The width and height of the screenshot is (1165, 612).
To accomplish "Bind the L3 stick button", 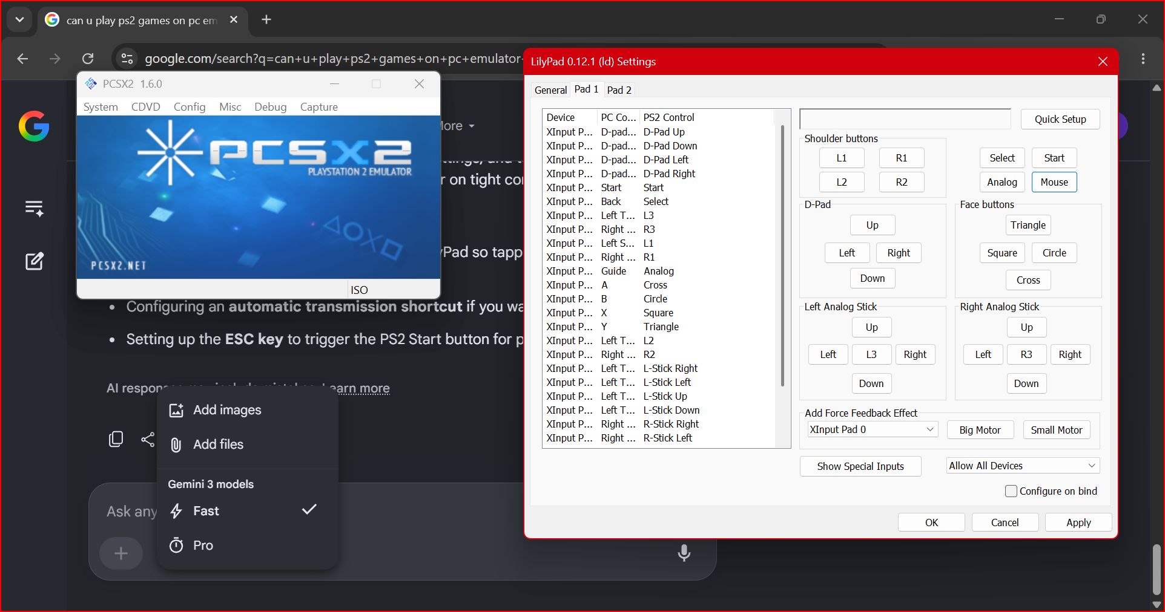I will [871, 354].
